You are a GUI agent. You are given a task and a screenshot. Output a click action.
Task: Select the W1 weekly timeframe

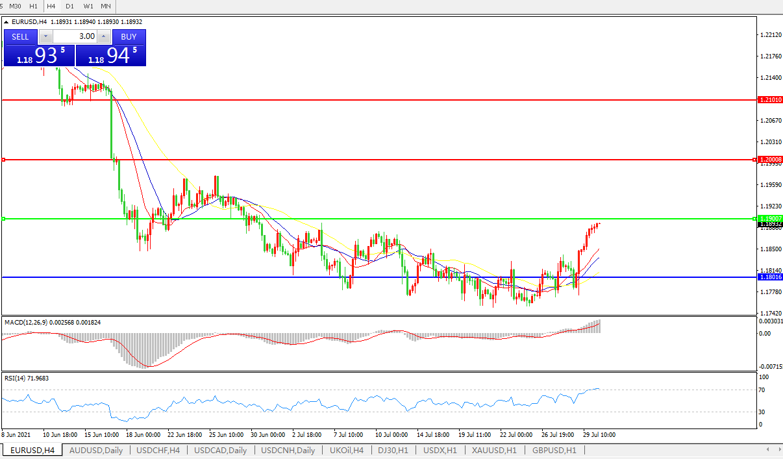point(88,6)
